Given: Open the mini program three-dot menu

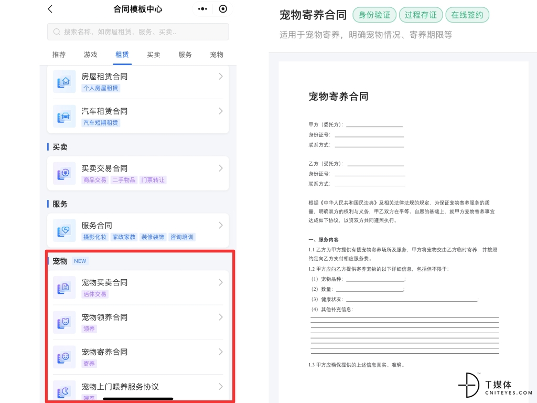Looking at the screenshot, I should pos(202,9).
